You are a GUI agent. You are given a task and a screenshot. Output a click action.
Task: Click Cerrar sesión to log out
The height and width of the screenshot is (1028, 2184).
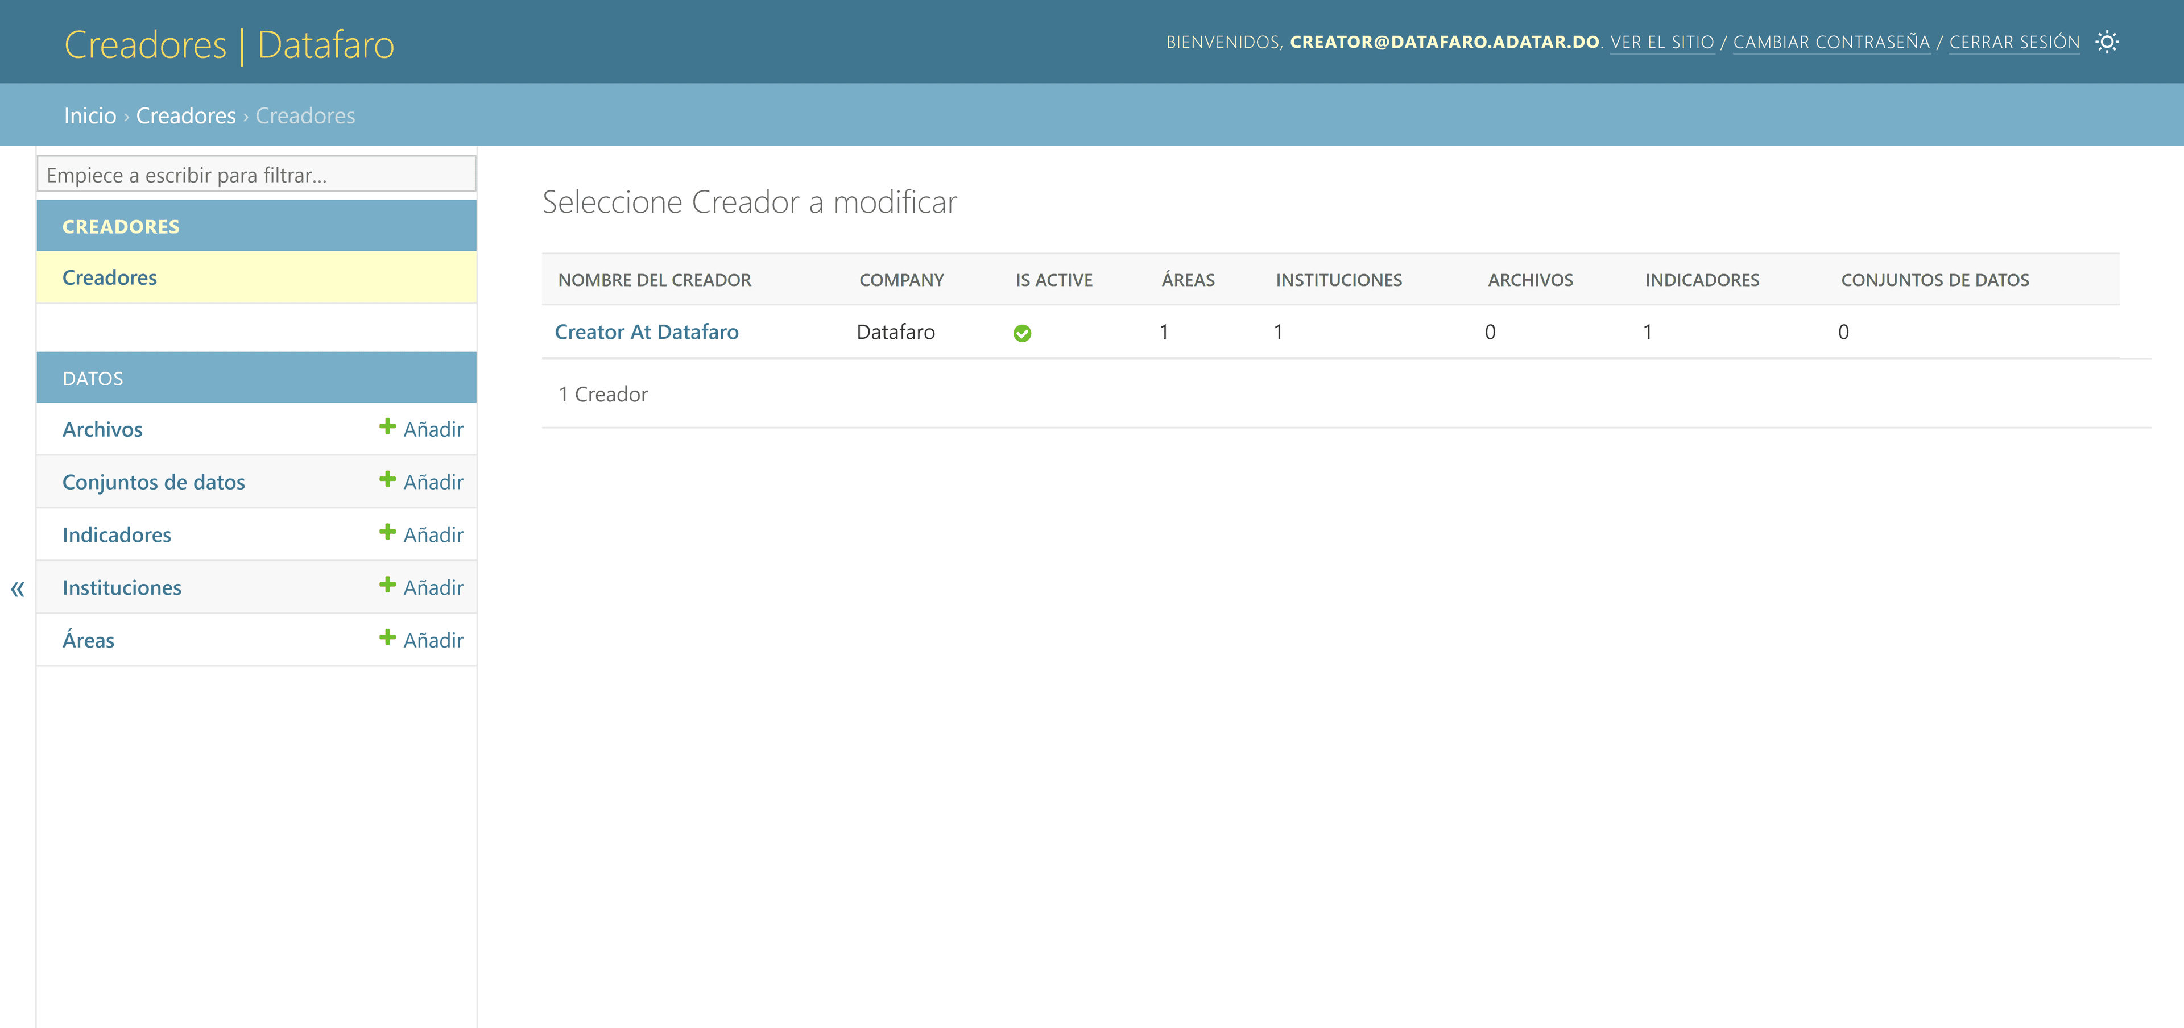(x=2015, y=43)
